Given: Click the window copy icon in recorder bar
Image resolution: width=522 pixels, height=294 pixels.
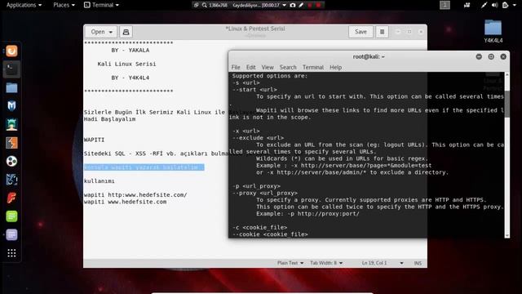Looking at the screenshot, I should [x=196, y=5].
